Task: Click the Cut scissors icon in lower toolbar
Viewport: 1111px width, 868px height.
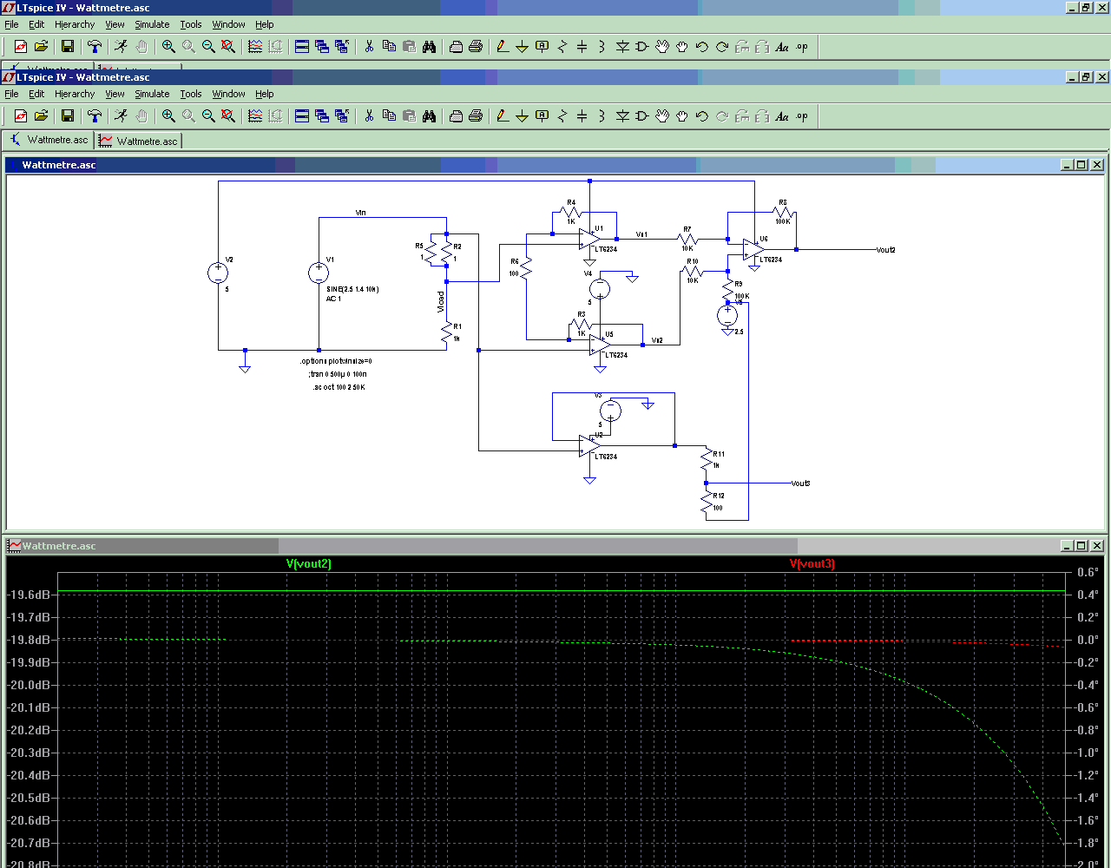Action: [369, 116]
